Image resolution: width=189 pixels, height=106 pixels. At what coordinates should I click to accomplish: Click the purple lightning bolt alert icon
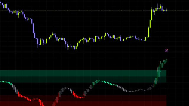coord(166,50)
